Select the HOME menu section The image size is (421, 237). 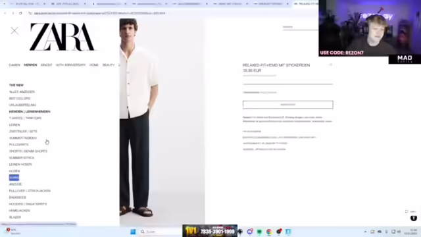pyautogui.click(x=94, y=65)
